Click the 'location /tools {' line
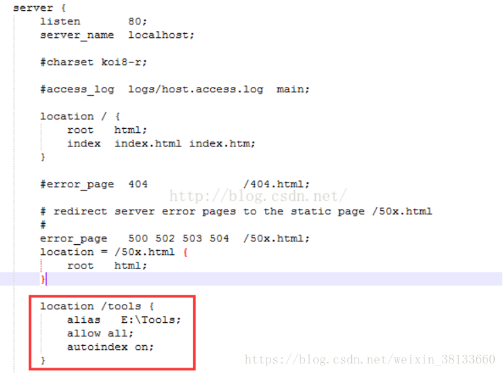This screenshot has height=373, width=503. pyautogui.click(x=97, y=307)
